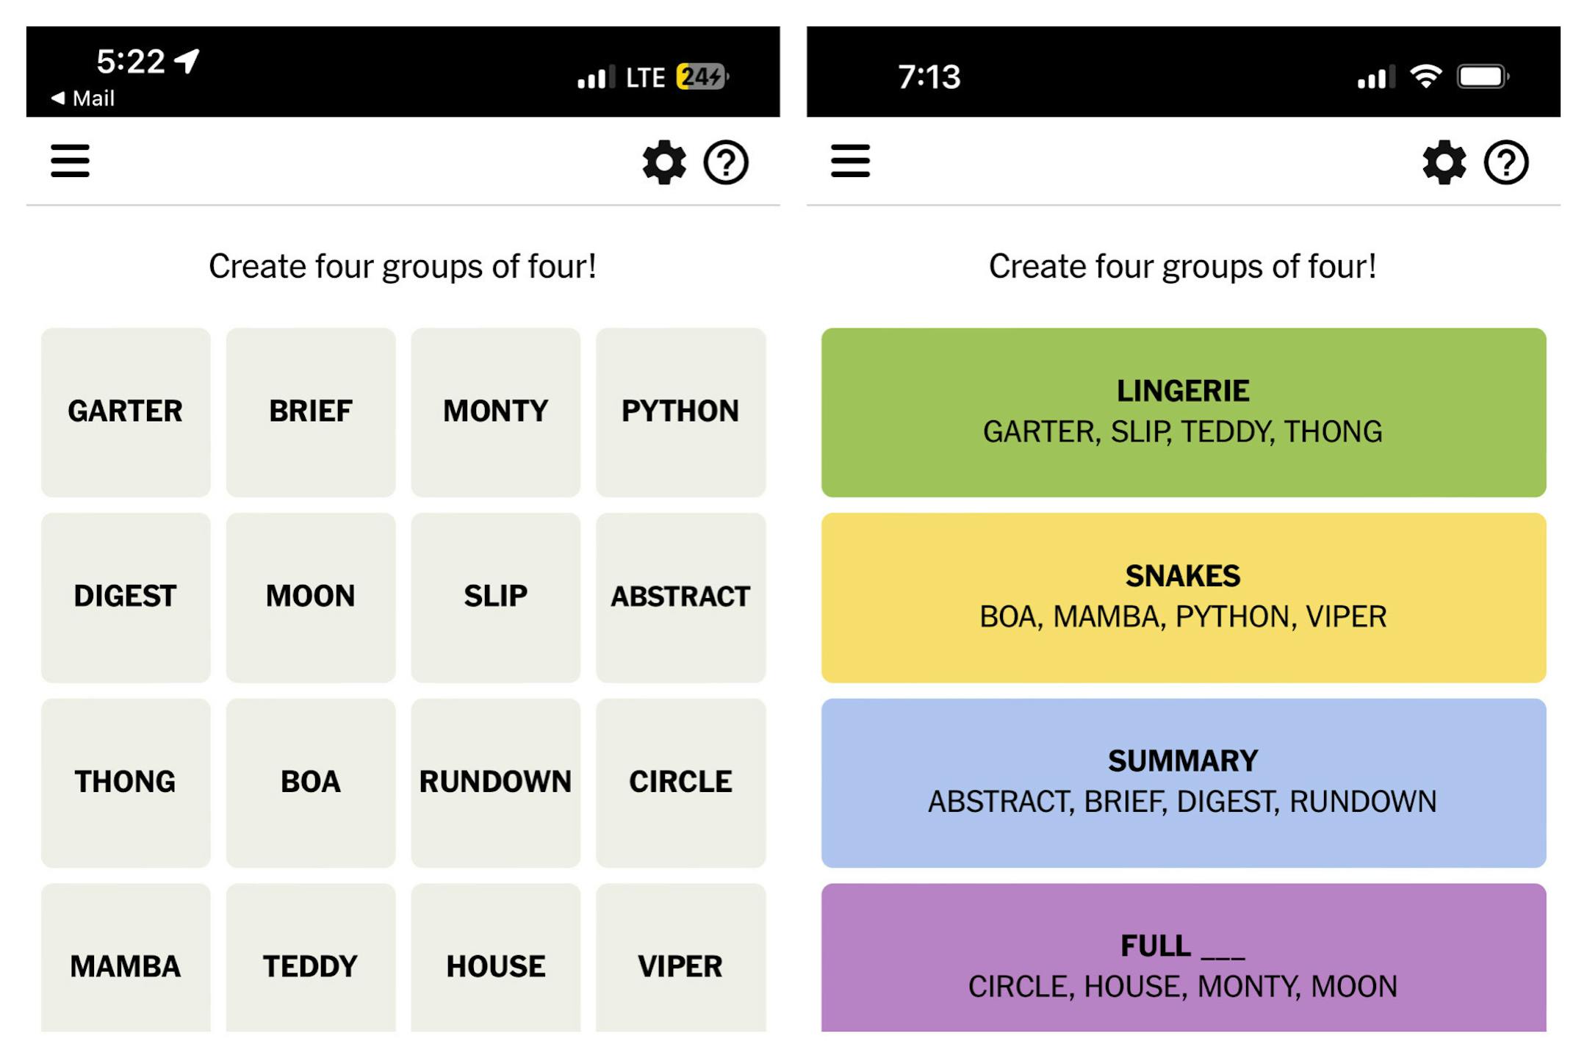Screen dimensions: 1587x1058
Task: Open settings gear on left screen
Action: coord(664,162)
